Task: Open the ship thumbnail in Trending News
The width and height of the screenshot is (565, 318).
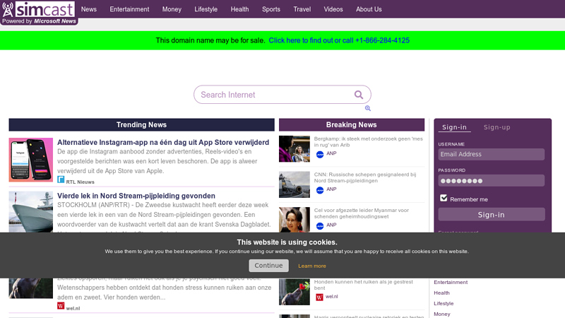Action: pos(31,212)
